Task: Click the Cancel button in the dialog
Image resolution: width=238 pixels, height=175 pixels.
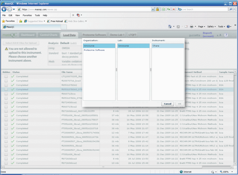Action: (168, 104)
